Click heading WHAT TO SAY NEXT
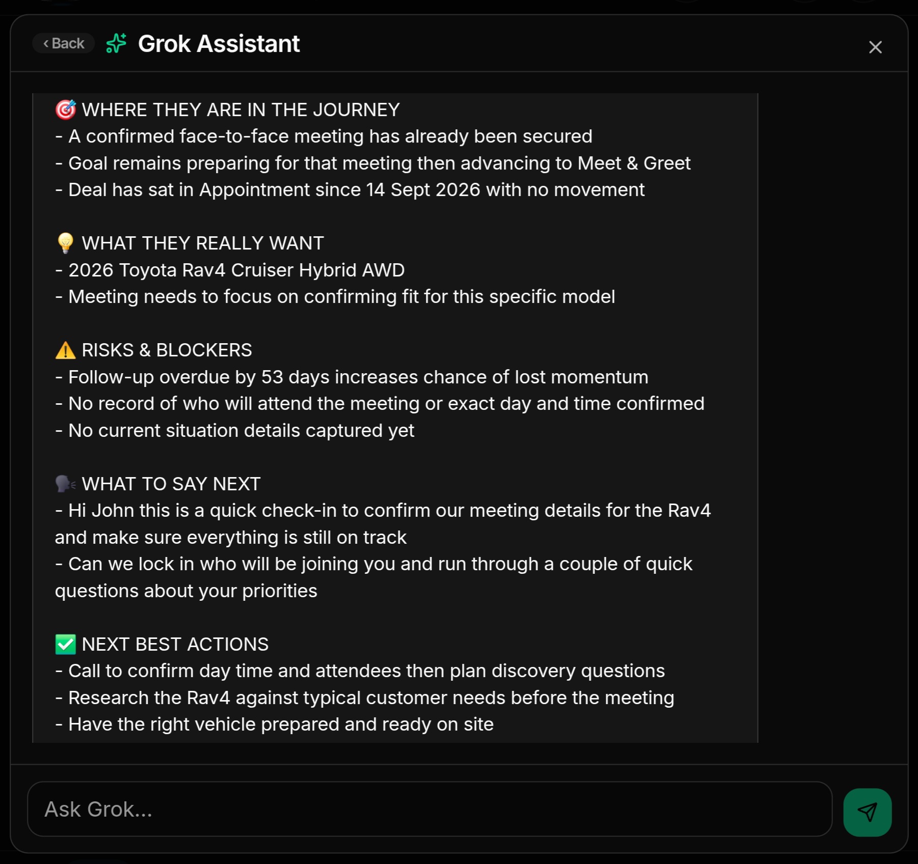The width and height of the screenshot is (918, 864). tap(171, 484)
